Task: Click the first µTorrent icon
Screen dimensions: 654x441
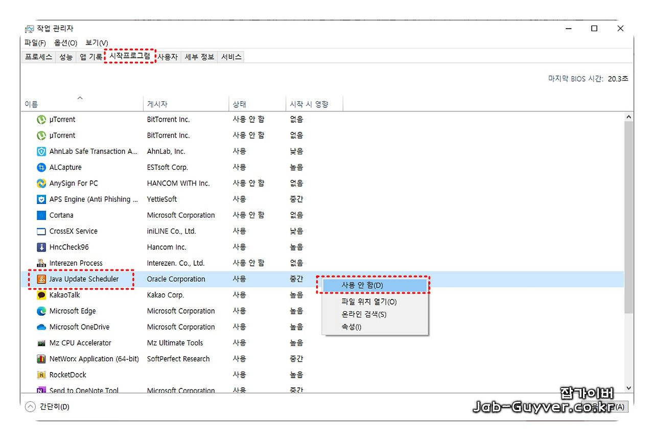Action: point(41,120)
